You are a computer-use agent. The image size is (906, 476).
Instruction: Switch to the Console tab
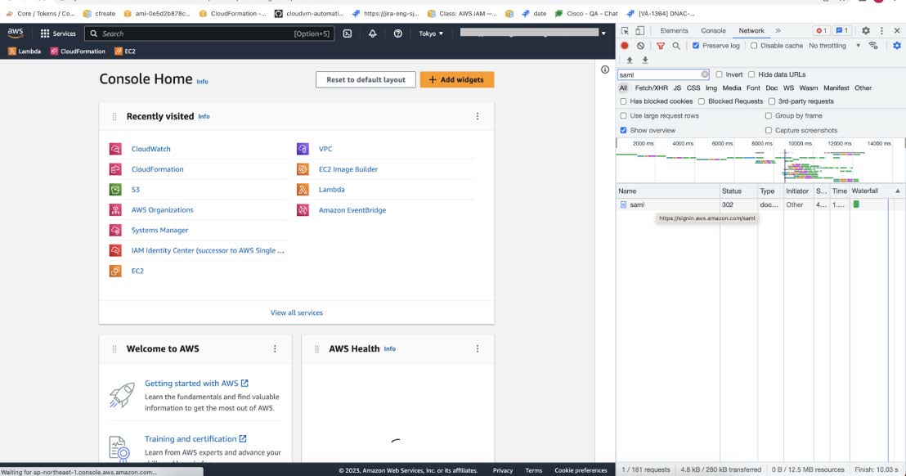714,30
